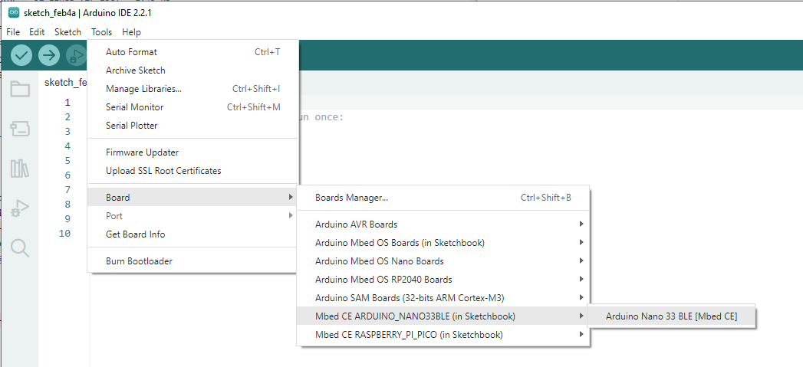Image resolution: width=803 pixels, height=367 pixels.
Task: Expand Arduino Mbed OS Nano Boards submenu
Action: coord(443,261)
